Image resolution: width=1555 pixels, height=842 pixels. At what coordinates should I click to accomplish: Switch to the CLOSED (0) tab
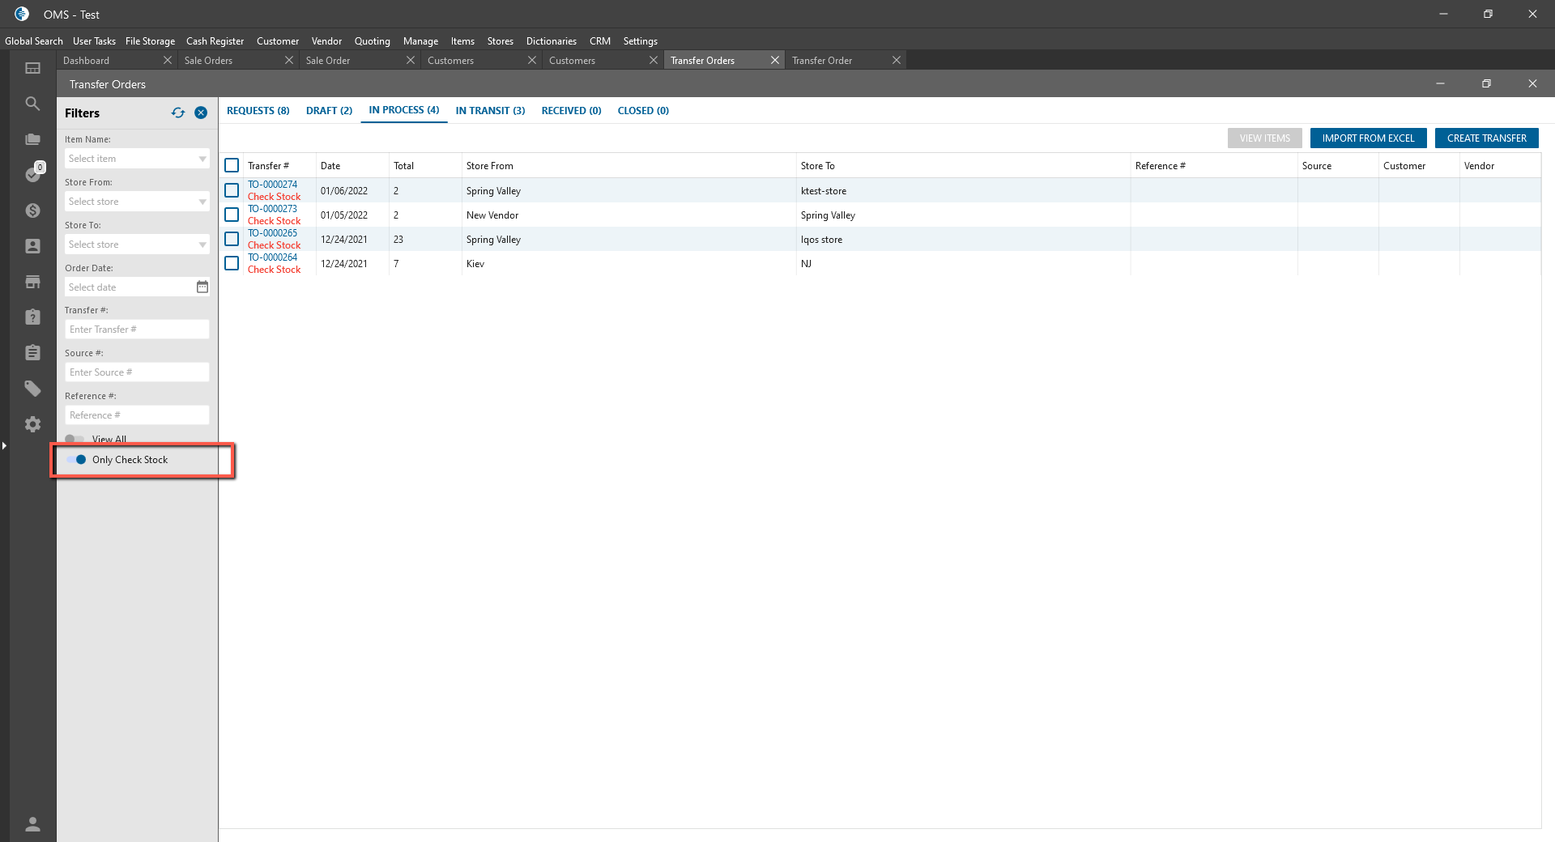click(x=643, y=111)
